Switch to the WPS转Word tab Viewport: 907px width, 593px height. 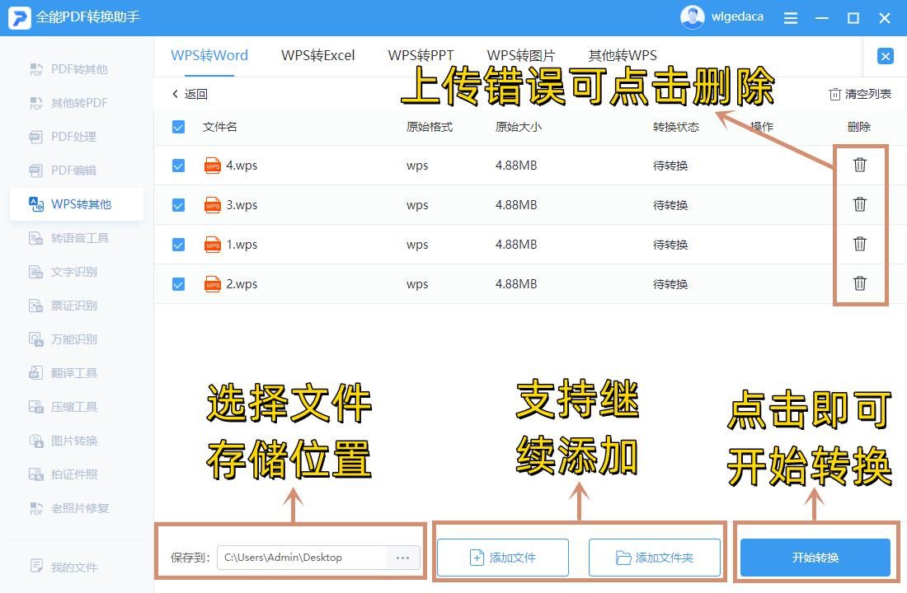pyautogui.click(x=209, y=55)
